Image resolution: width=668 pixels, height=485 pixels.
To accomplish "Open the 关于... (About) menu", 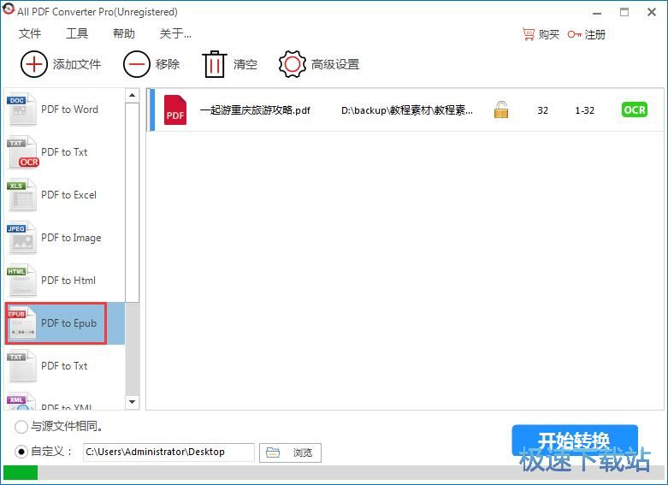I will (x=175, y=33).
